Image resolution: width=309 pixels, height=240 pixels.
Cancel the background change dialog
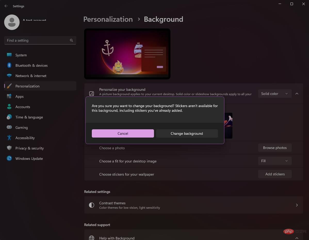tap(123, 133)
